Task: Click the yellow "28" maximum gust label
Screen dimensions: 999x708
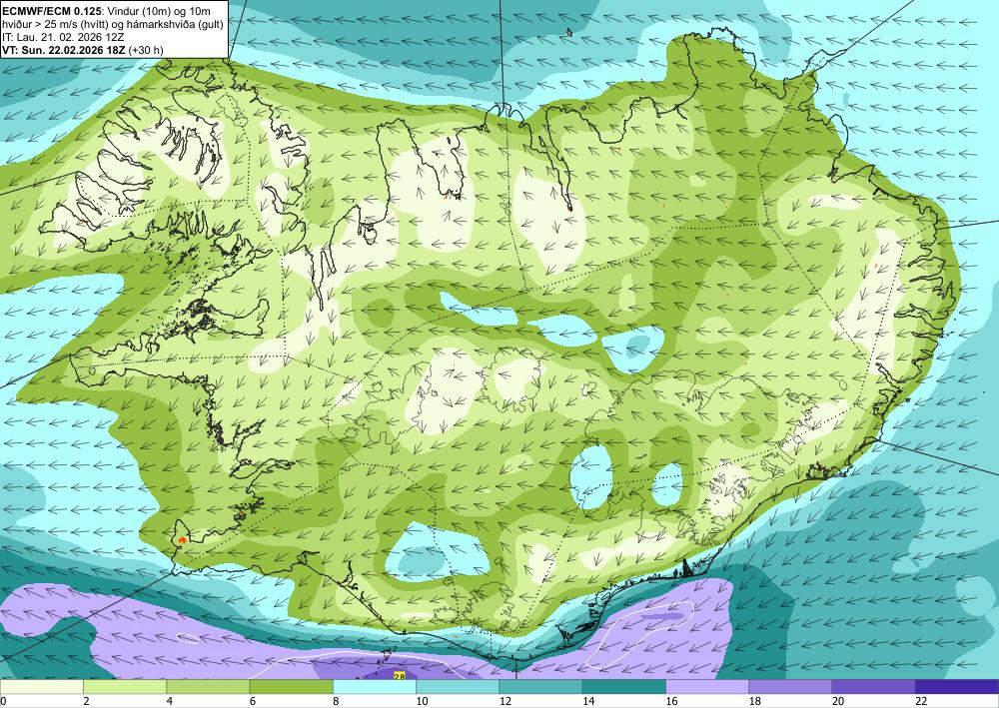Action: point(400,675)
